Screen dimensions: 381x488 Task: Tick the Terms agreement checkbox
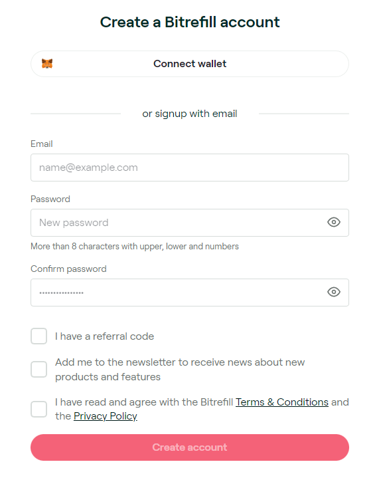pyautogui.click(x=39, y=409)
